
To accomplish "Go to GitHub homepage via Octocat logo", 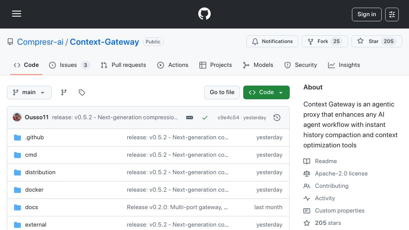I will [204, 14].
